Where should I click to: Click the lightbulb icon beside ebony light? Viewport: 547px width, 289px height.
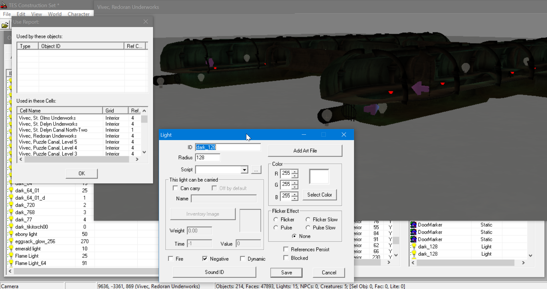pos(11,234)
